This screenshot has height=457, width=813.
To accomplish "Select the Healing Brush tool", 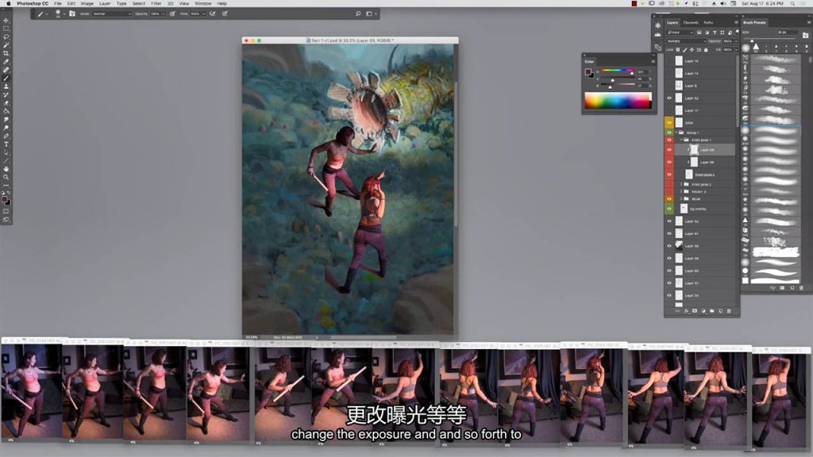I will tap(6, 70).
